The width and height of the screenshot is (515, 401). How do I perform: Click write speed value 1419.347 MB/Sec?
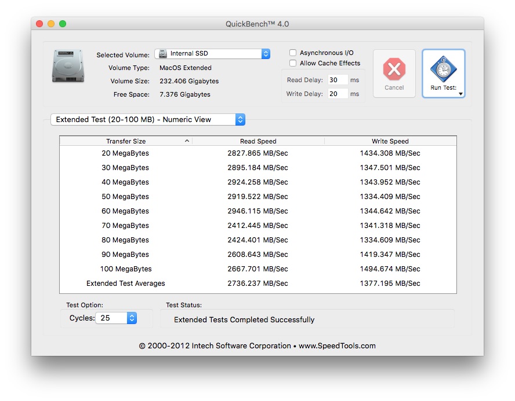390,254
